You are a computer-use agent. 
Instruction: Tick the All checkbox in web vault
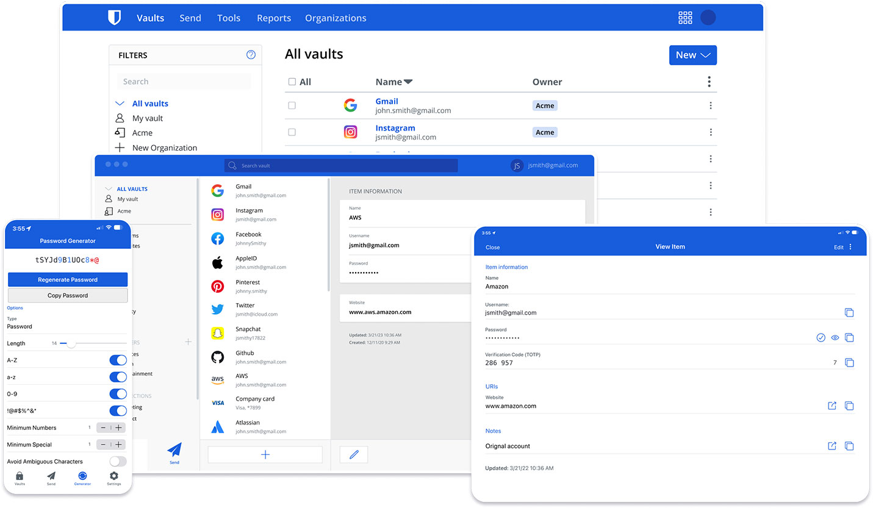292,82
